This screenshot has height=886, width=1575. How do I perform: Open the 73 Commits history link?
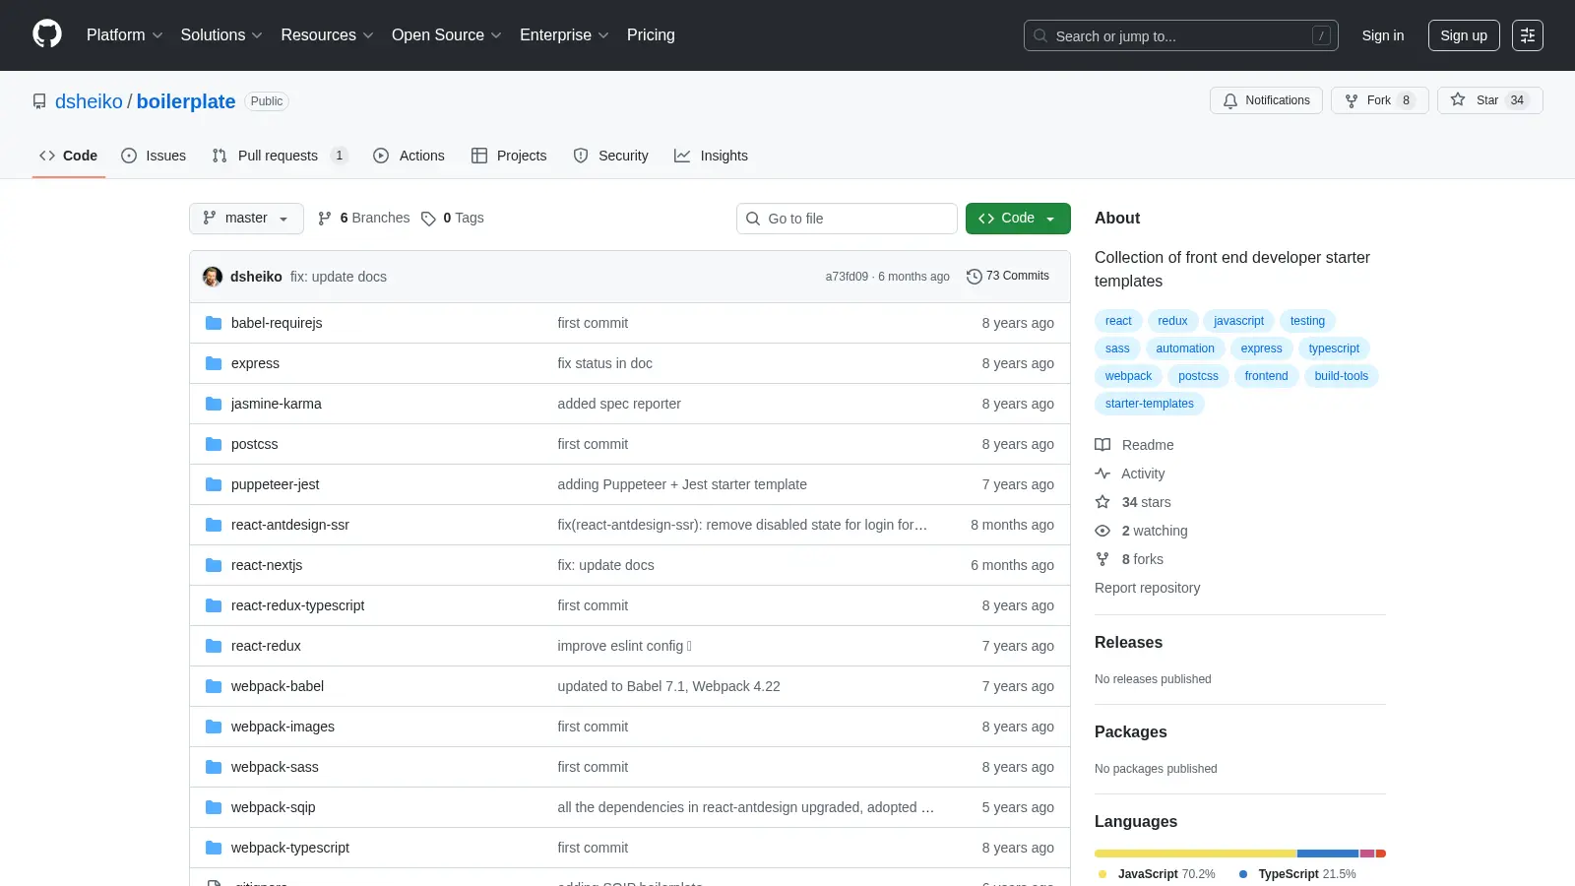1008,277
